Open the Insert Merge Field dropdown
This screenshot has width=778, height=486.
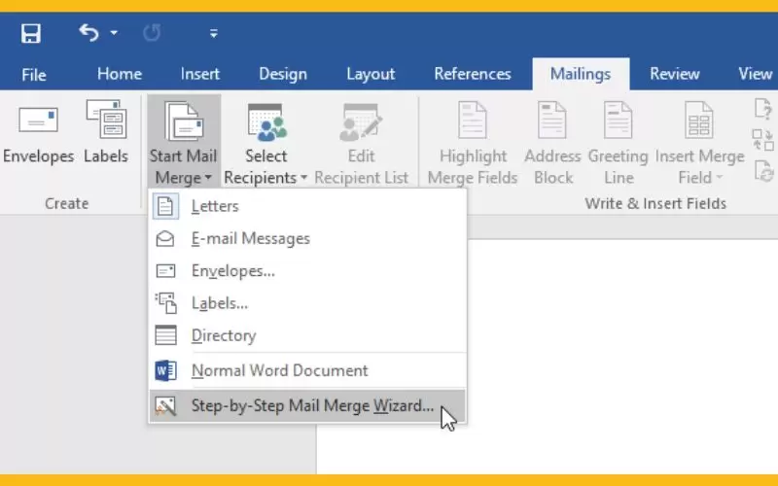point(699,144)
